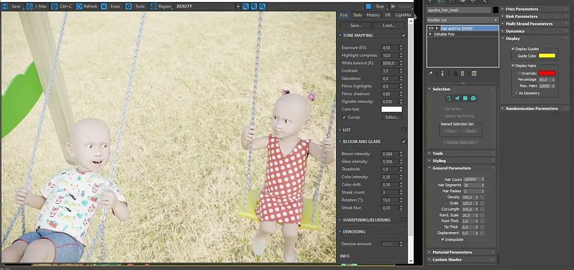Click the Refresh render icon

(x=78, y=6)
